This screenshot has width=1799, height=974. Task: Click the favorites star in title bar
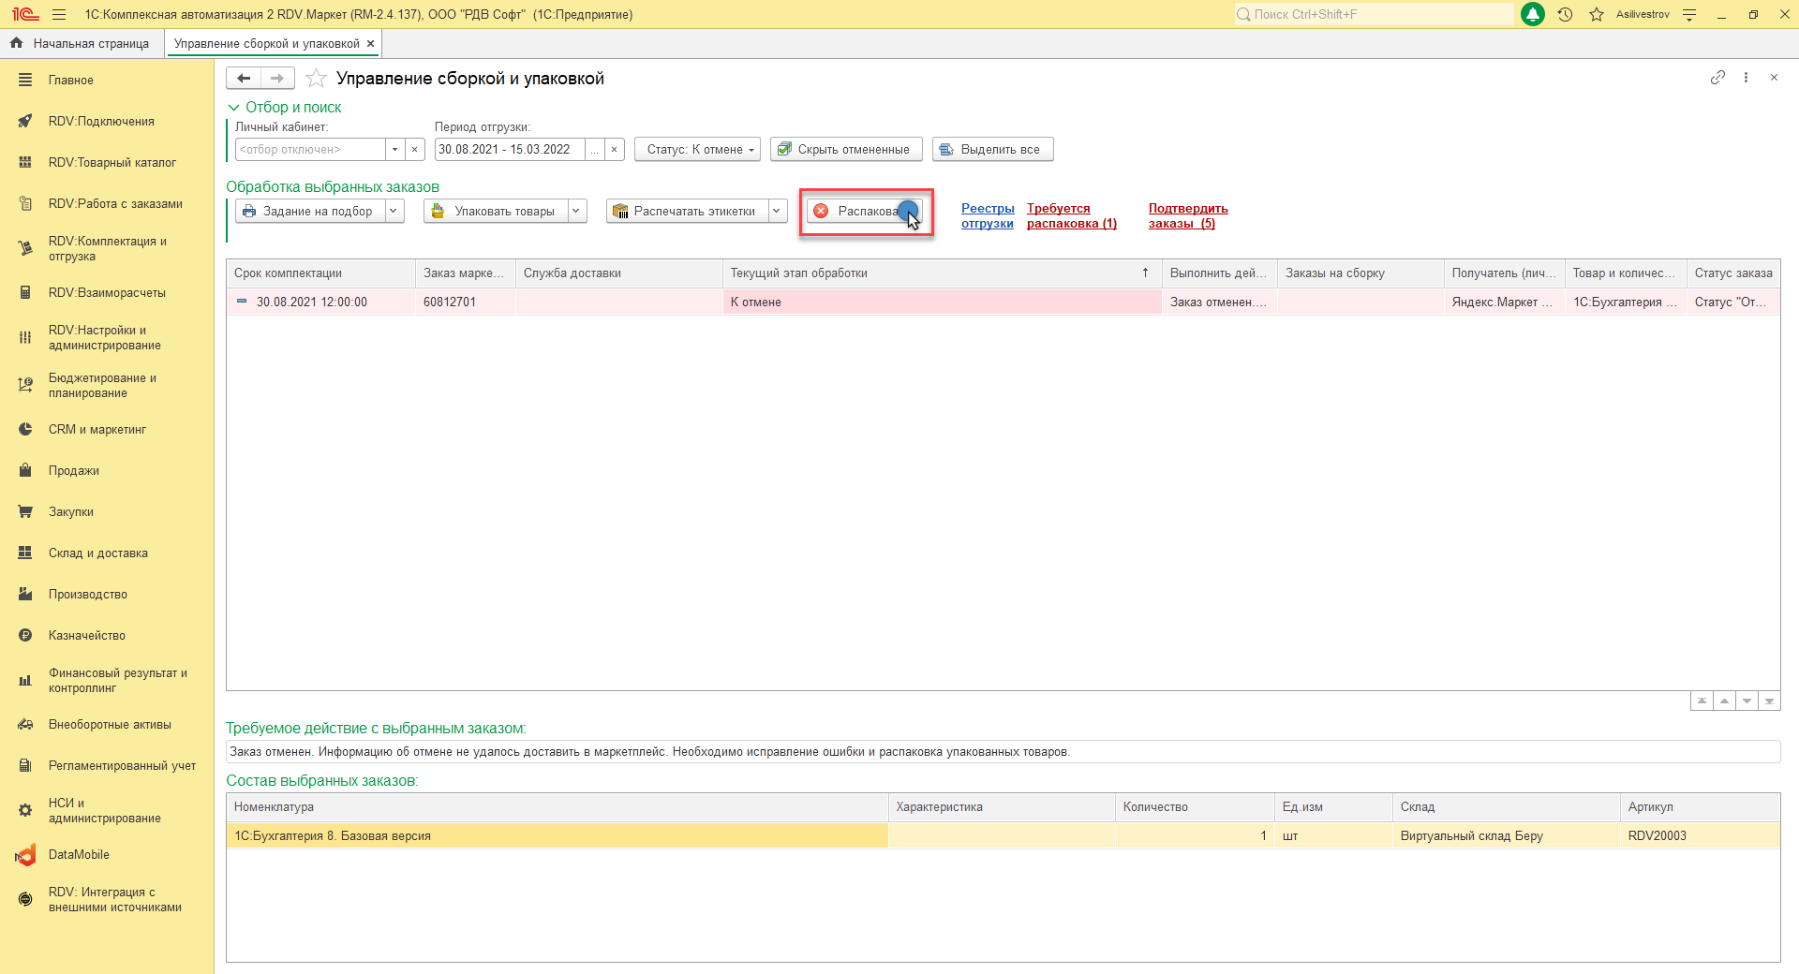pos(1597,15)
